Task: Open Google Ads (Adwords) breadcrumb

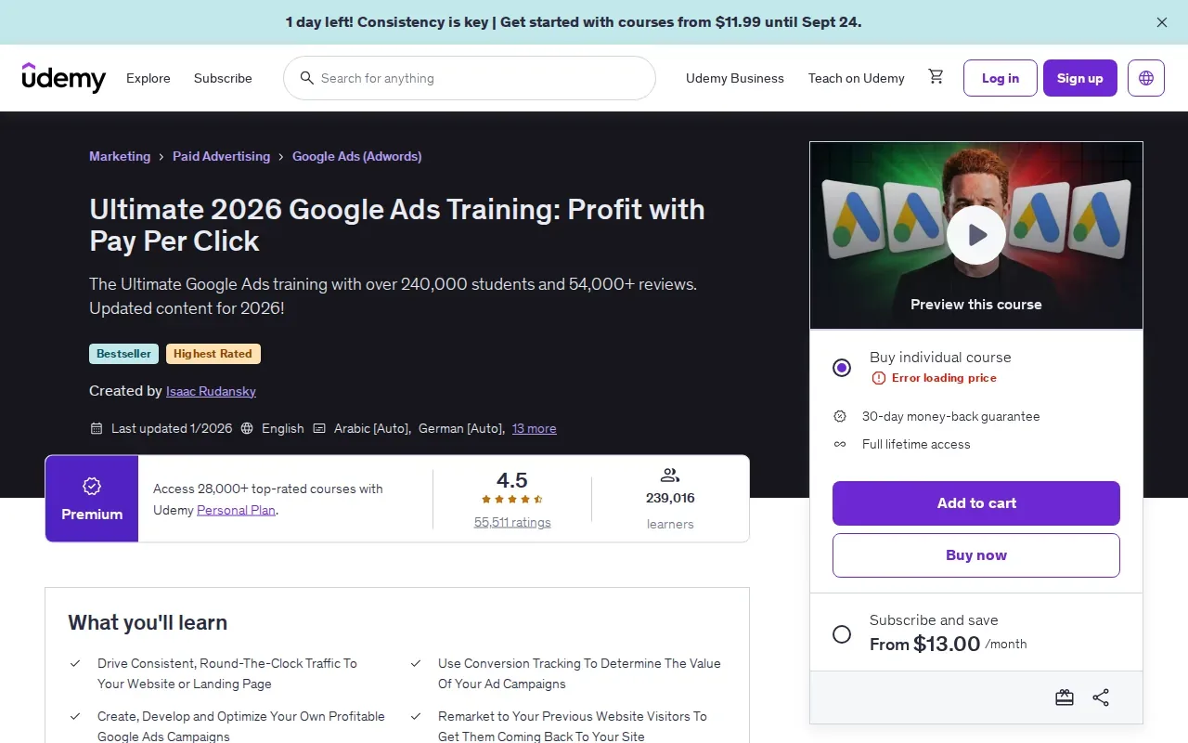Action: coord(357,156)
